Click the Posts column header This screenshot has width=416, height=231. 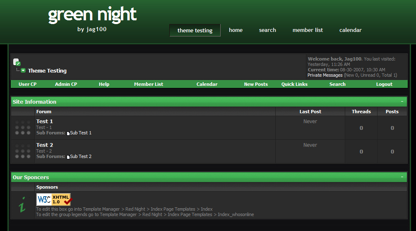coord(392,112)
